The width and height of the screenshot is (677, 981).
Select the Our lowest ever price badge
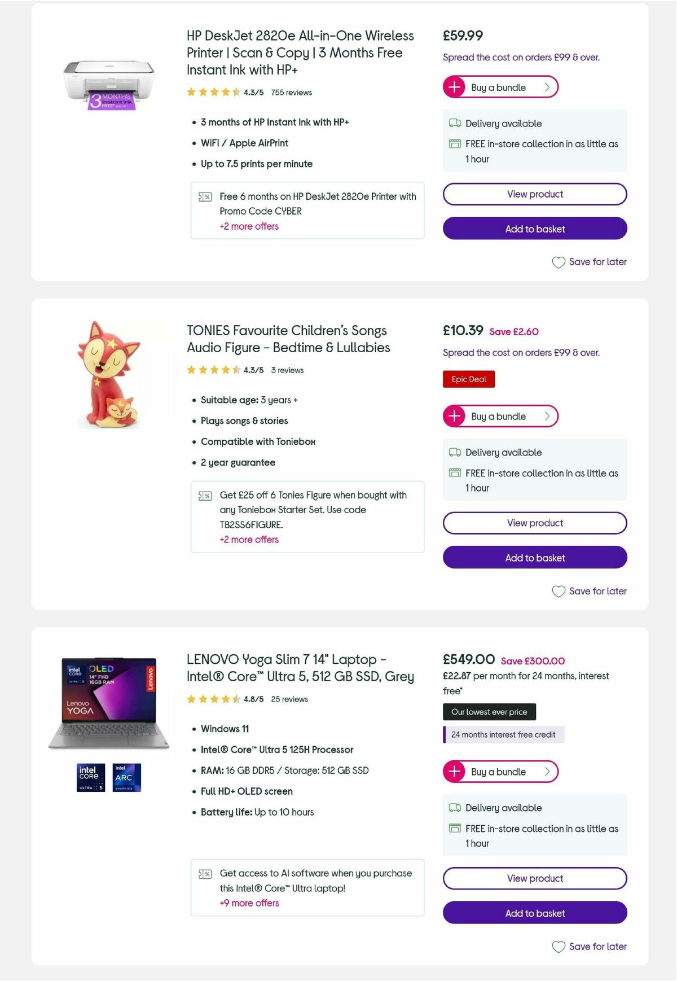(x=489, y=712)
